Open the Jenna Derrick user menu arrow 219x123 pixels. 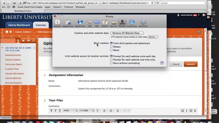[x=199, y=15]
